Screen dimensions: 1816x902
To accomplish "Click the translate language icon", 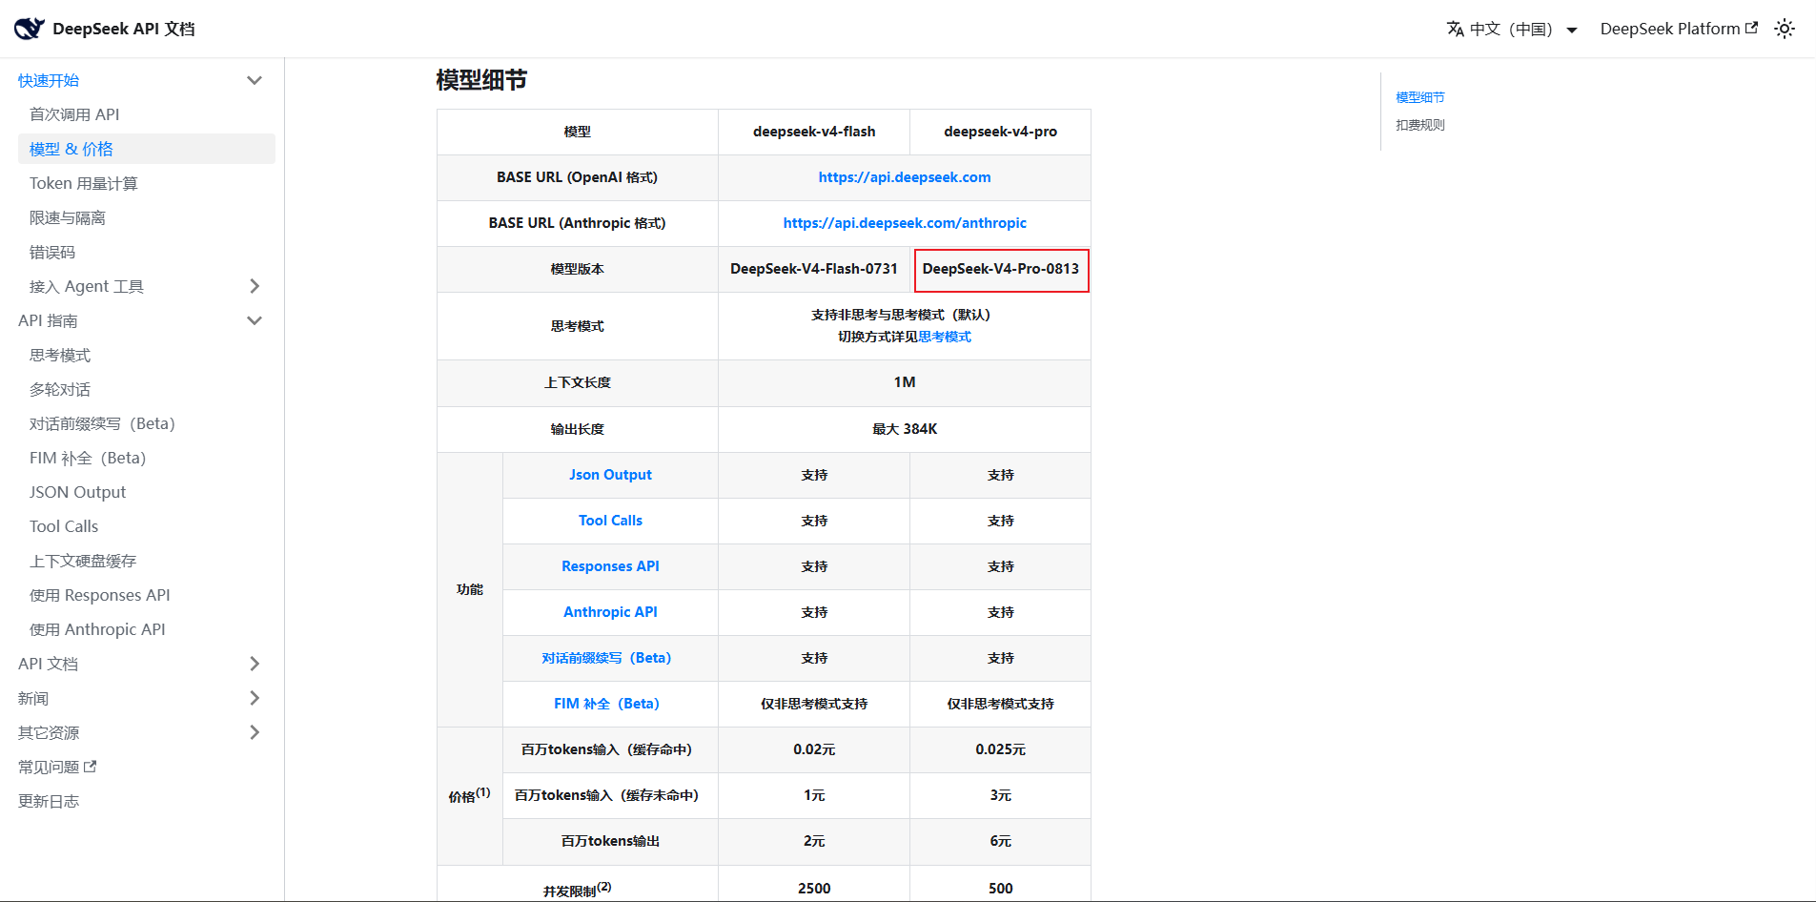I will pyautogui.click(x=1455, y=29).
